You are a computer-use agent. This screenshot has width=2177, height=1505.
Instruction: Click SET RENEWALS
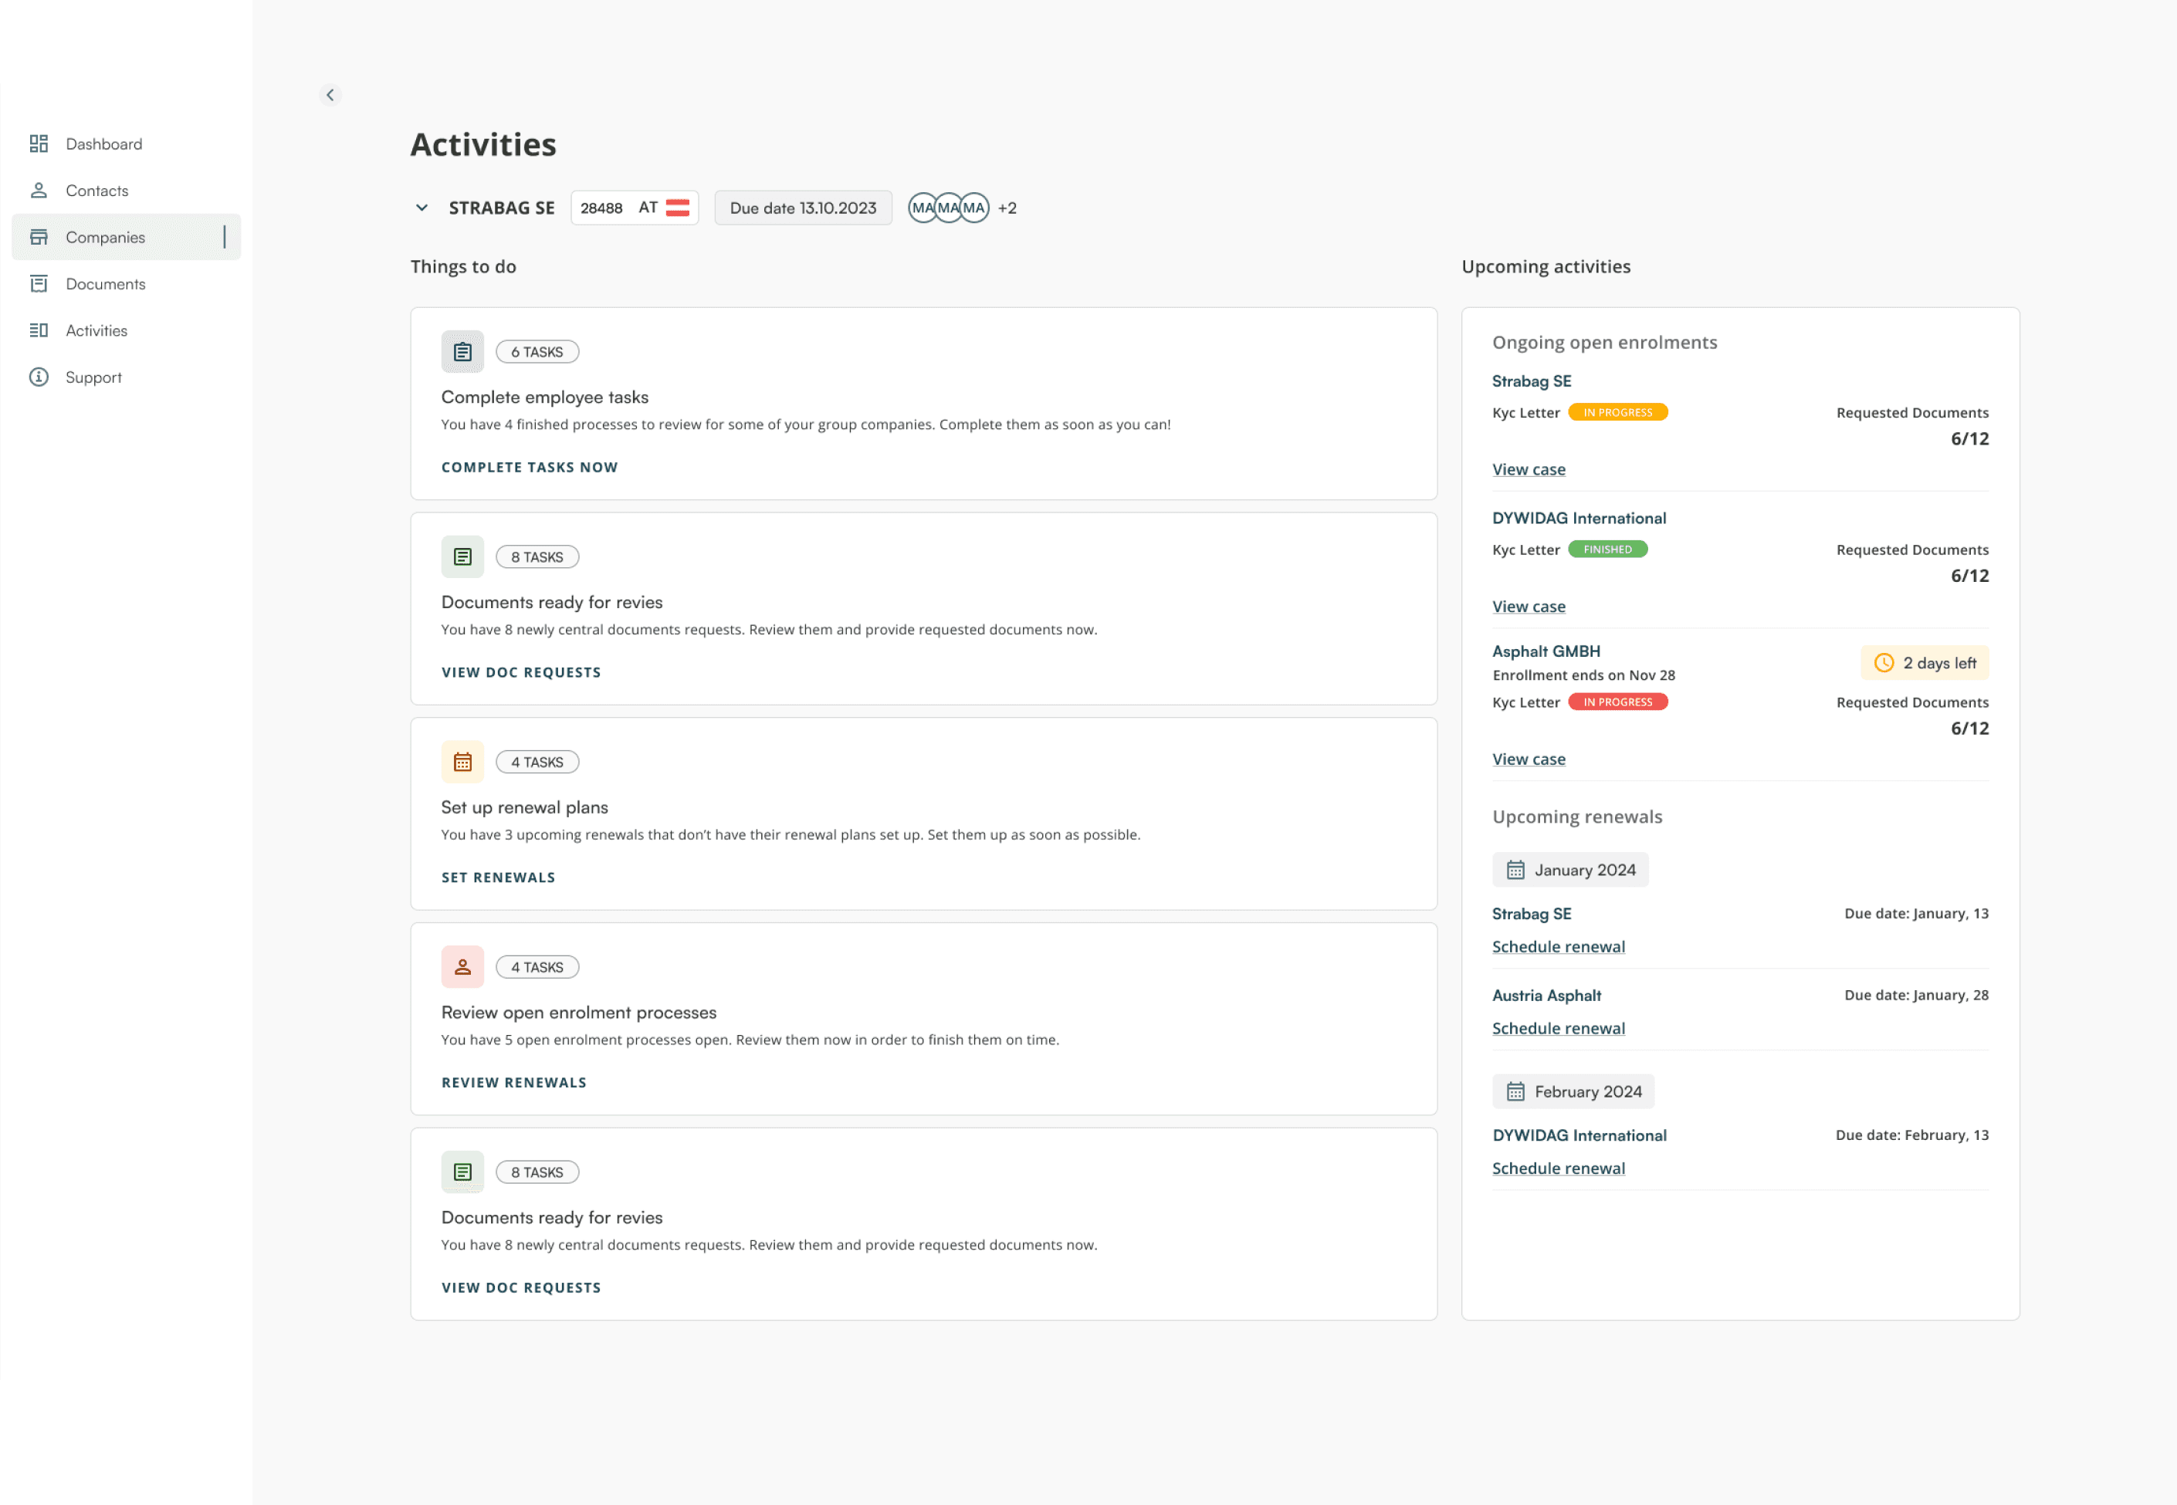click(x=498, y=877)
